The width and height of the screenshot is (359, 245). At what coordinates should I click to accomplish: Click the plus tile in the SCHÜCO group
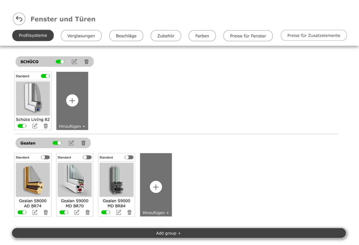pos(72,100)
